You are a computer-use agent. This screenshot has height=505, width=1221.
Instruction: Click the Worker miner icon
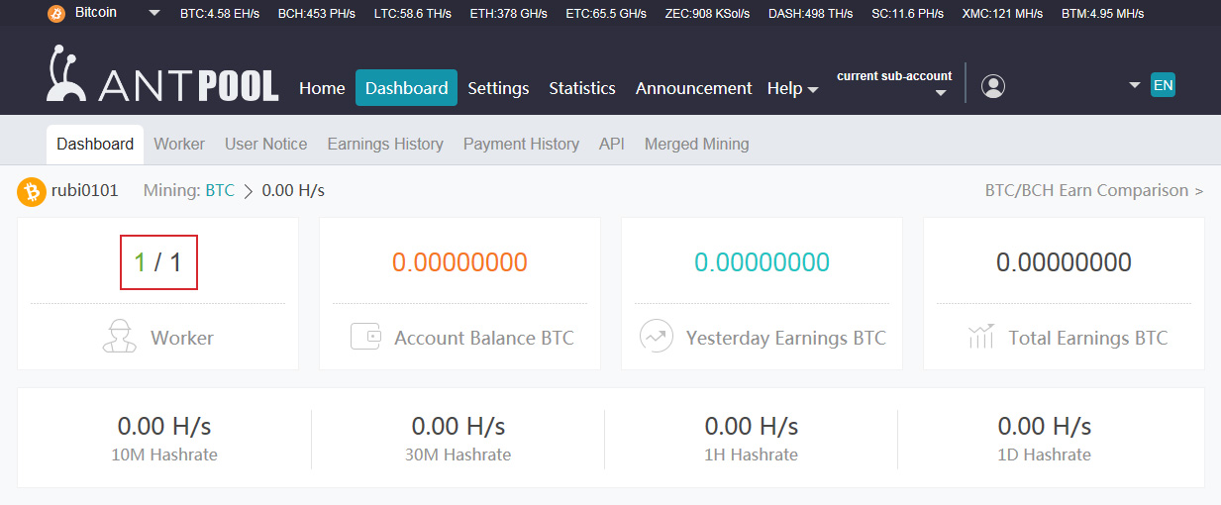[x=120, y=336]
